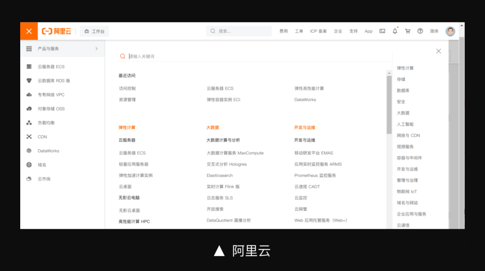Open recent 弹性容器实例 ECI link

[223, 100]
